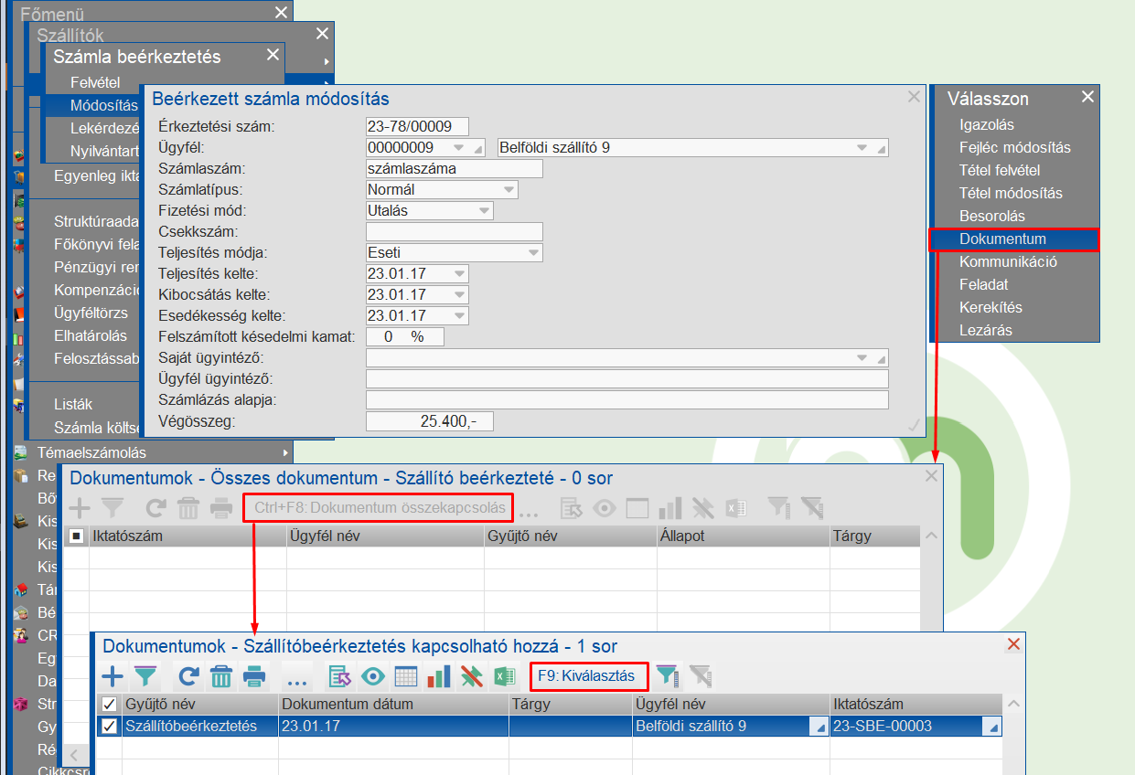This screenshot has height=775, width=1135.
Task: Click clear filter icon right of F9 Kiválasztás
Action: (701, 676)
